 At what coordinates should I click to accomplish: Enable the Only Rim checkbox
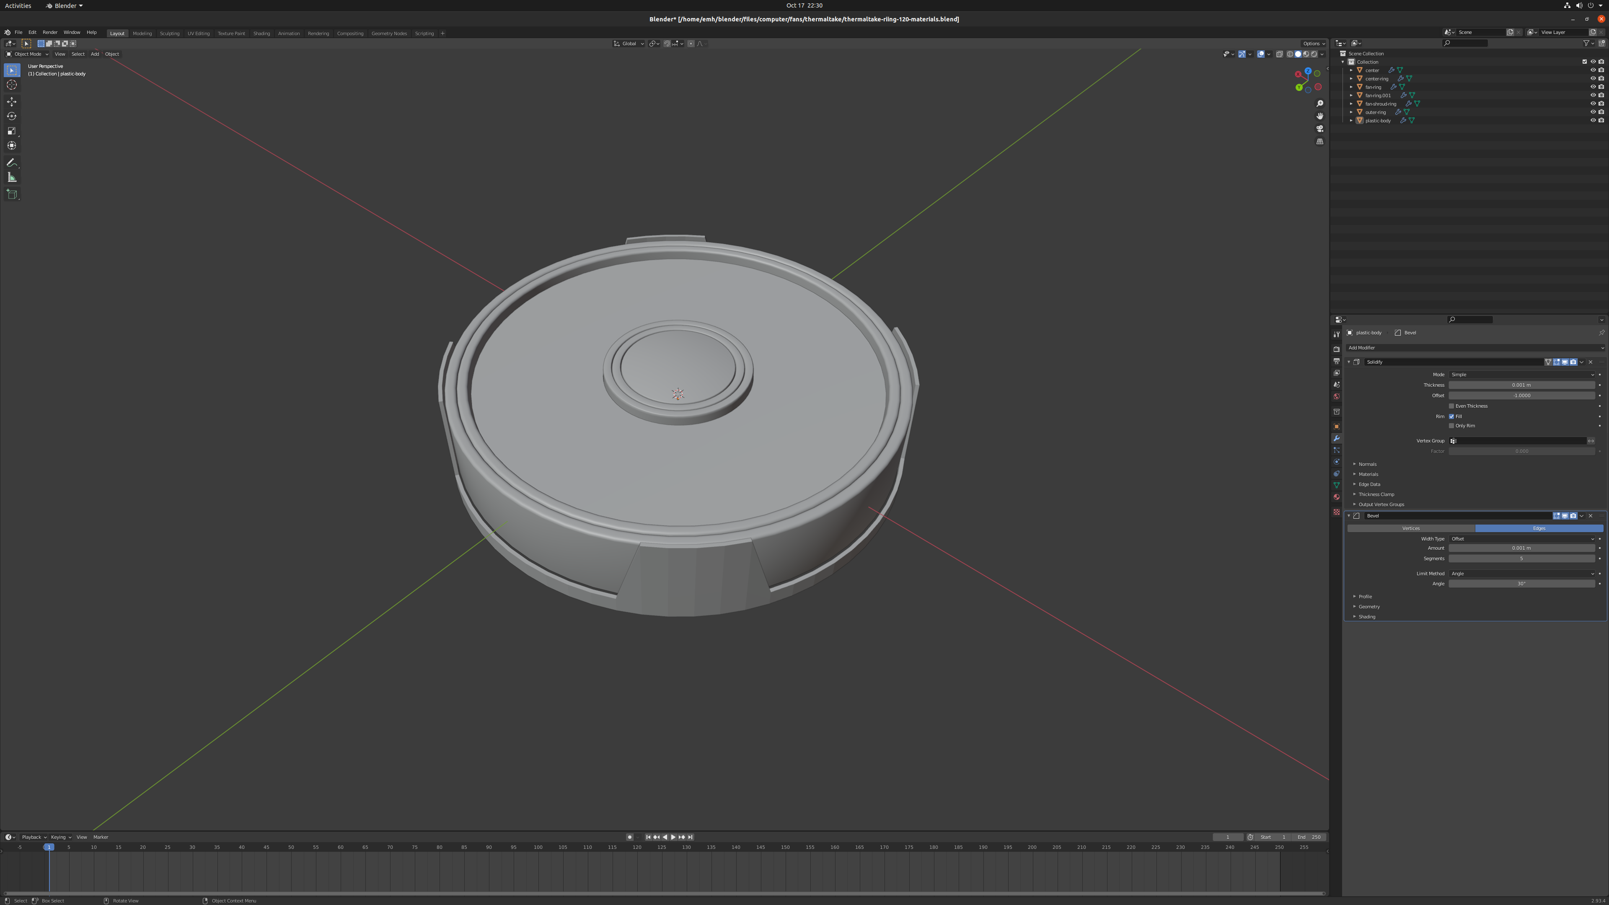coord(1451,426)
